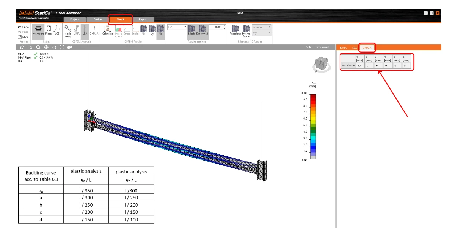This screenshot has height=238, width=455.
Task: Click the Reactions icon
Action: click(x=235, y=30)
